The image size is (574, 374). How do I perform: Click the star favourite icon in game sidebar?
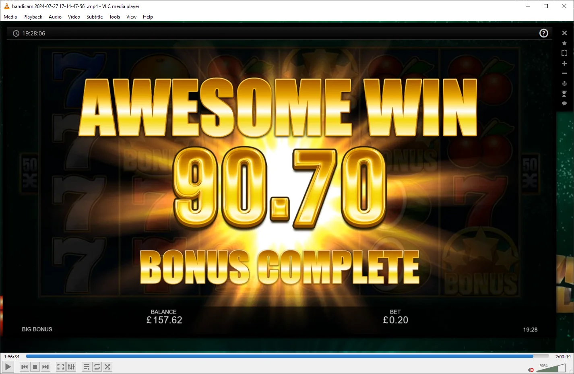click(564, 43)
